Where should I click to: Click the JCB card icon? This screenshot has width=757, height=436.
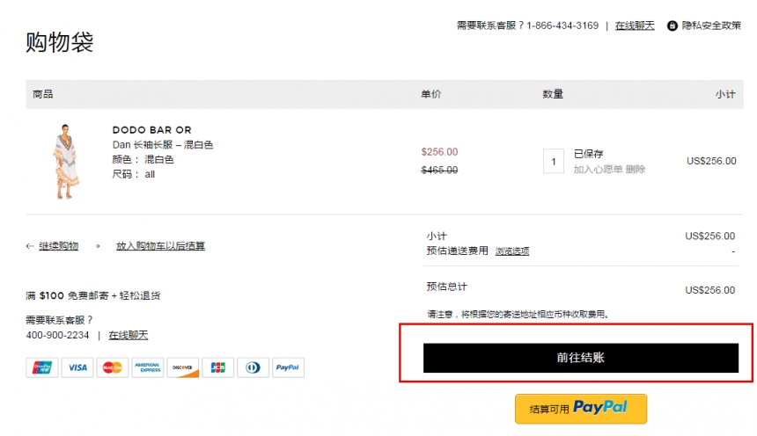(x=217, y=367)
